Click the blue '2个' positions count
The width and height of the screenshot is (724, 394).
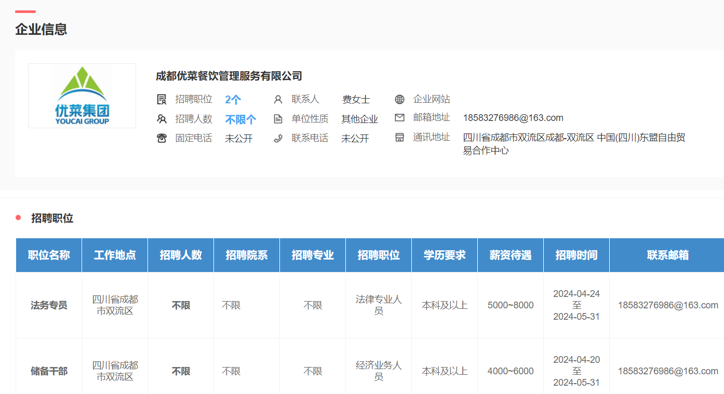[233, 100]
